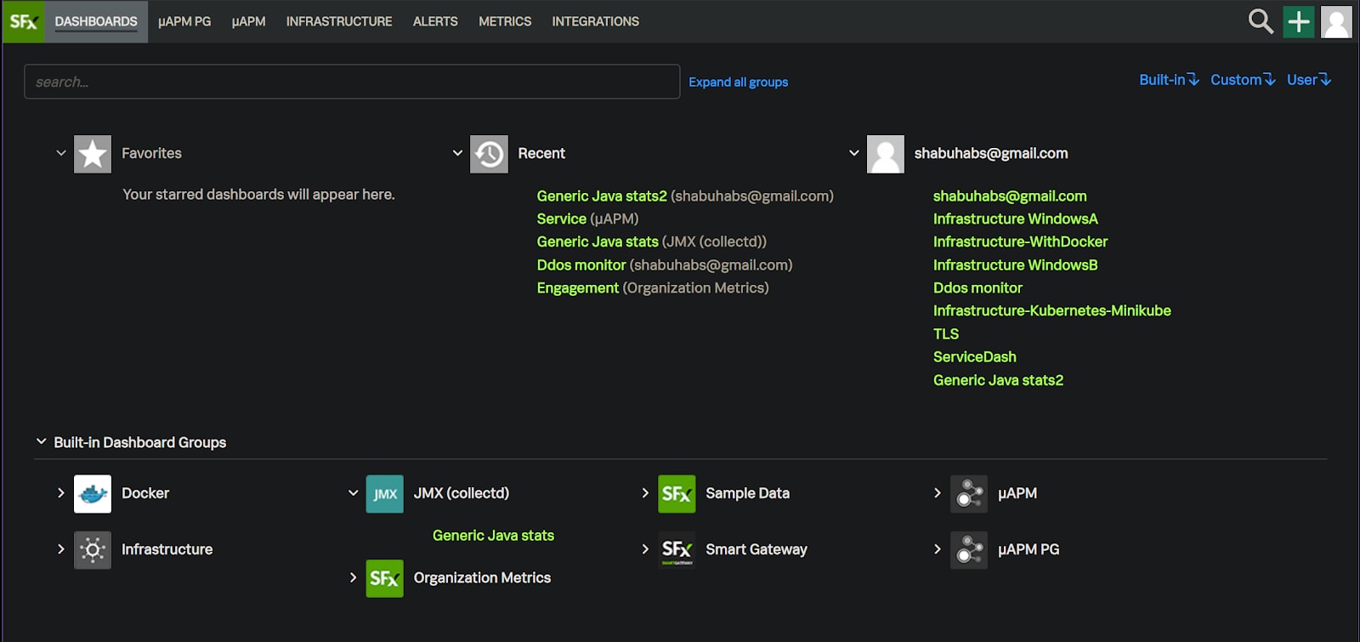
Task: Collapse the JMX (collectd) group
Action: tap(353, 493)
